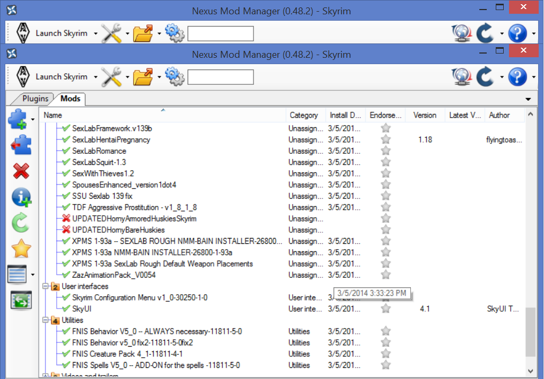Sort by the Version column header
Screen dimensions: 544x379
(x=425, y=115)
